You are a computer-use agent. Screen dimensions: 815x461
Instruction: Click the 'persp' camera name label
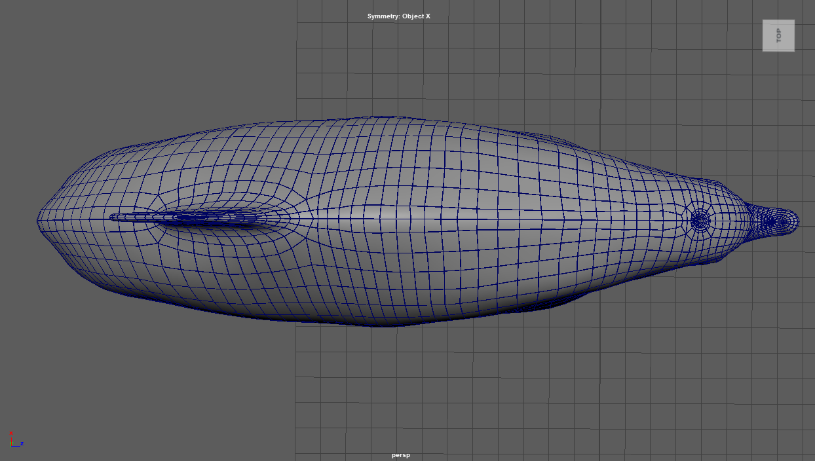pos(400,455)
